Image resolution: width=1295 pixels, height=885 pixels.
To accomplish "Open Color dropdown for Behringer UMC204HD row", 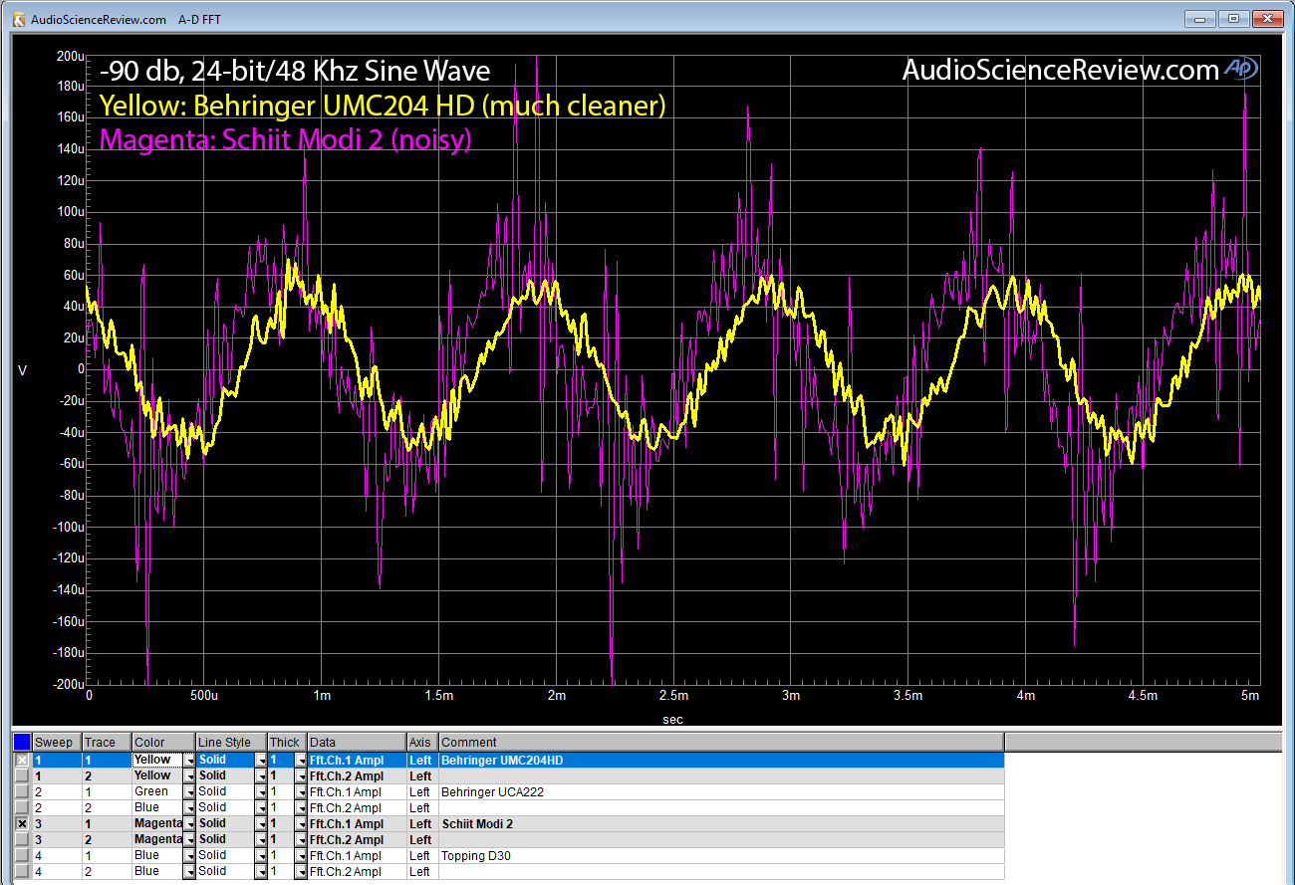I will pos(188,760).
